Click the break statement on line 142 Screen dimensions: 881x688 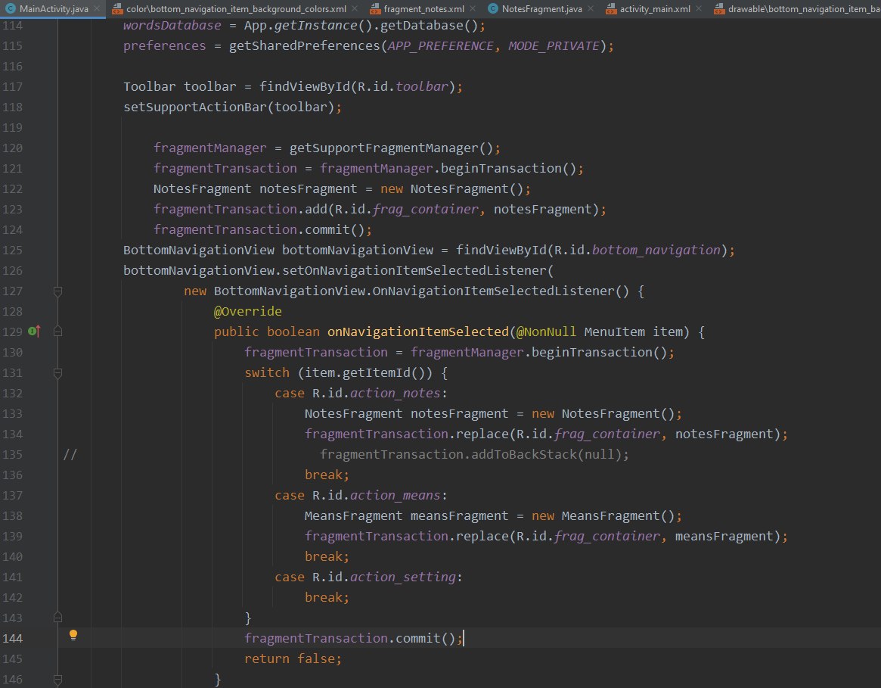coord(327,597)
